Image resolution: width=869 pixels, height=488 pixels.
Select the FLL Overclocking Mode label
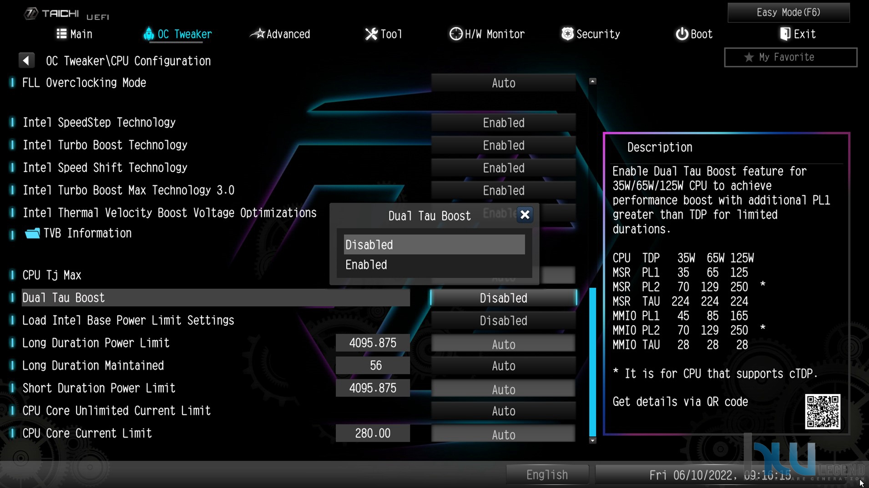[84, 83]
